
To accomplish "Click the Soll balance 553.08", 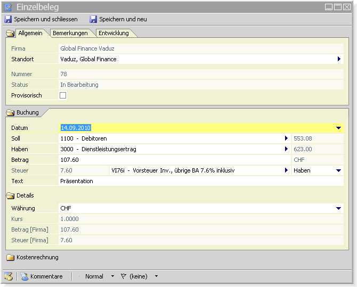I will [318, 138].
